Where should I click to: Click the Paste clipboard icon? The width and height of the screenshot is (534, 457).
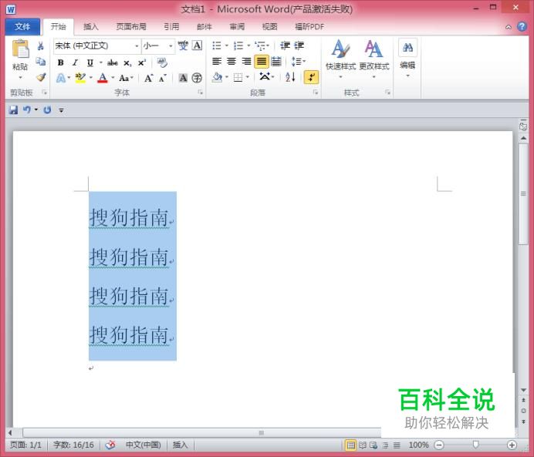20,49
